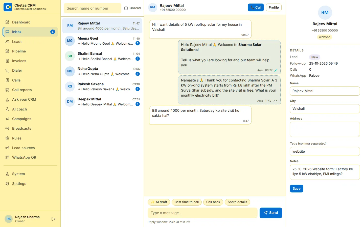Save the contact details
Screen dimensions: 364x227
[x=297, y=189]
